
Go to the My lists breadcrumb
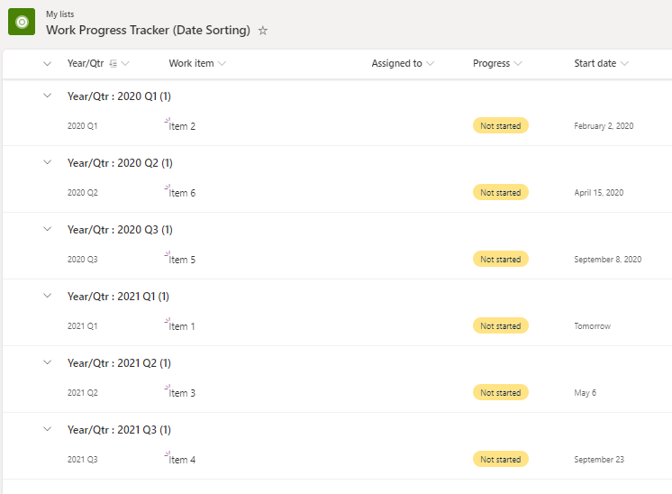(x=61, y=14)
